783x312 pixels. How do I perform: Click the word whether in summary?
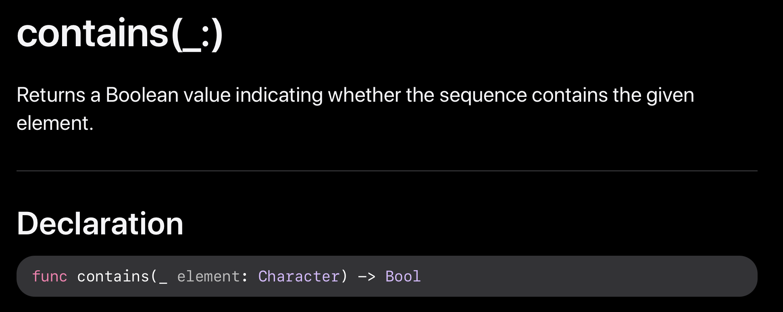pos(364,95)
